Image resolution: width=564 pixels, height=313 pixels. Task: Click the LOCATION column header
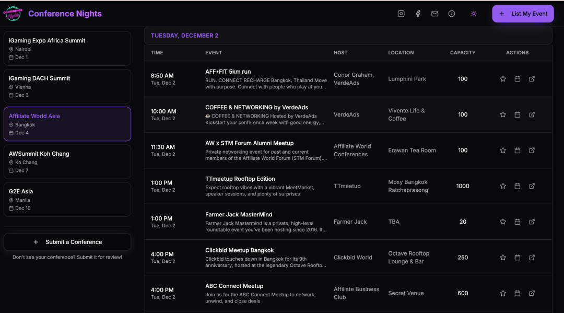click(401, 53)
